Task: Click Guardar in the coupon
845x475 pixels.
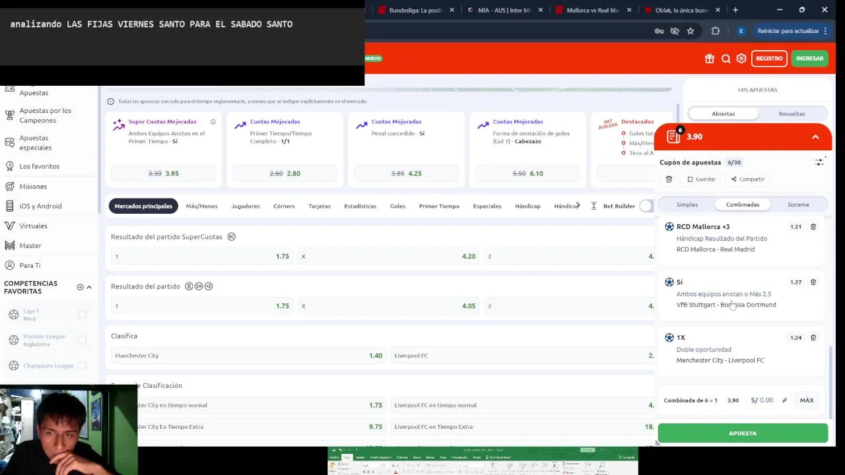Action: pyautogui.click(x=701, y=179)
